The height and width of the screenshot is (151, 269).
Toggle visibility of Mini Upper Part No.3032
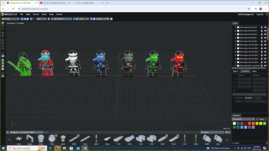265,55
